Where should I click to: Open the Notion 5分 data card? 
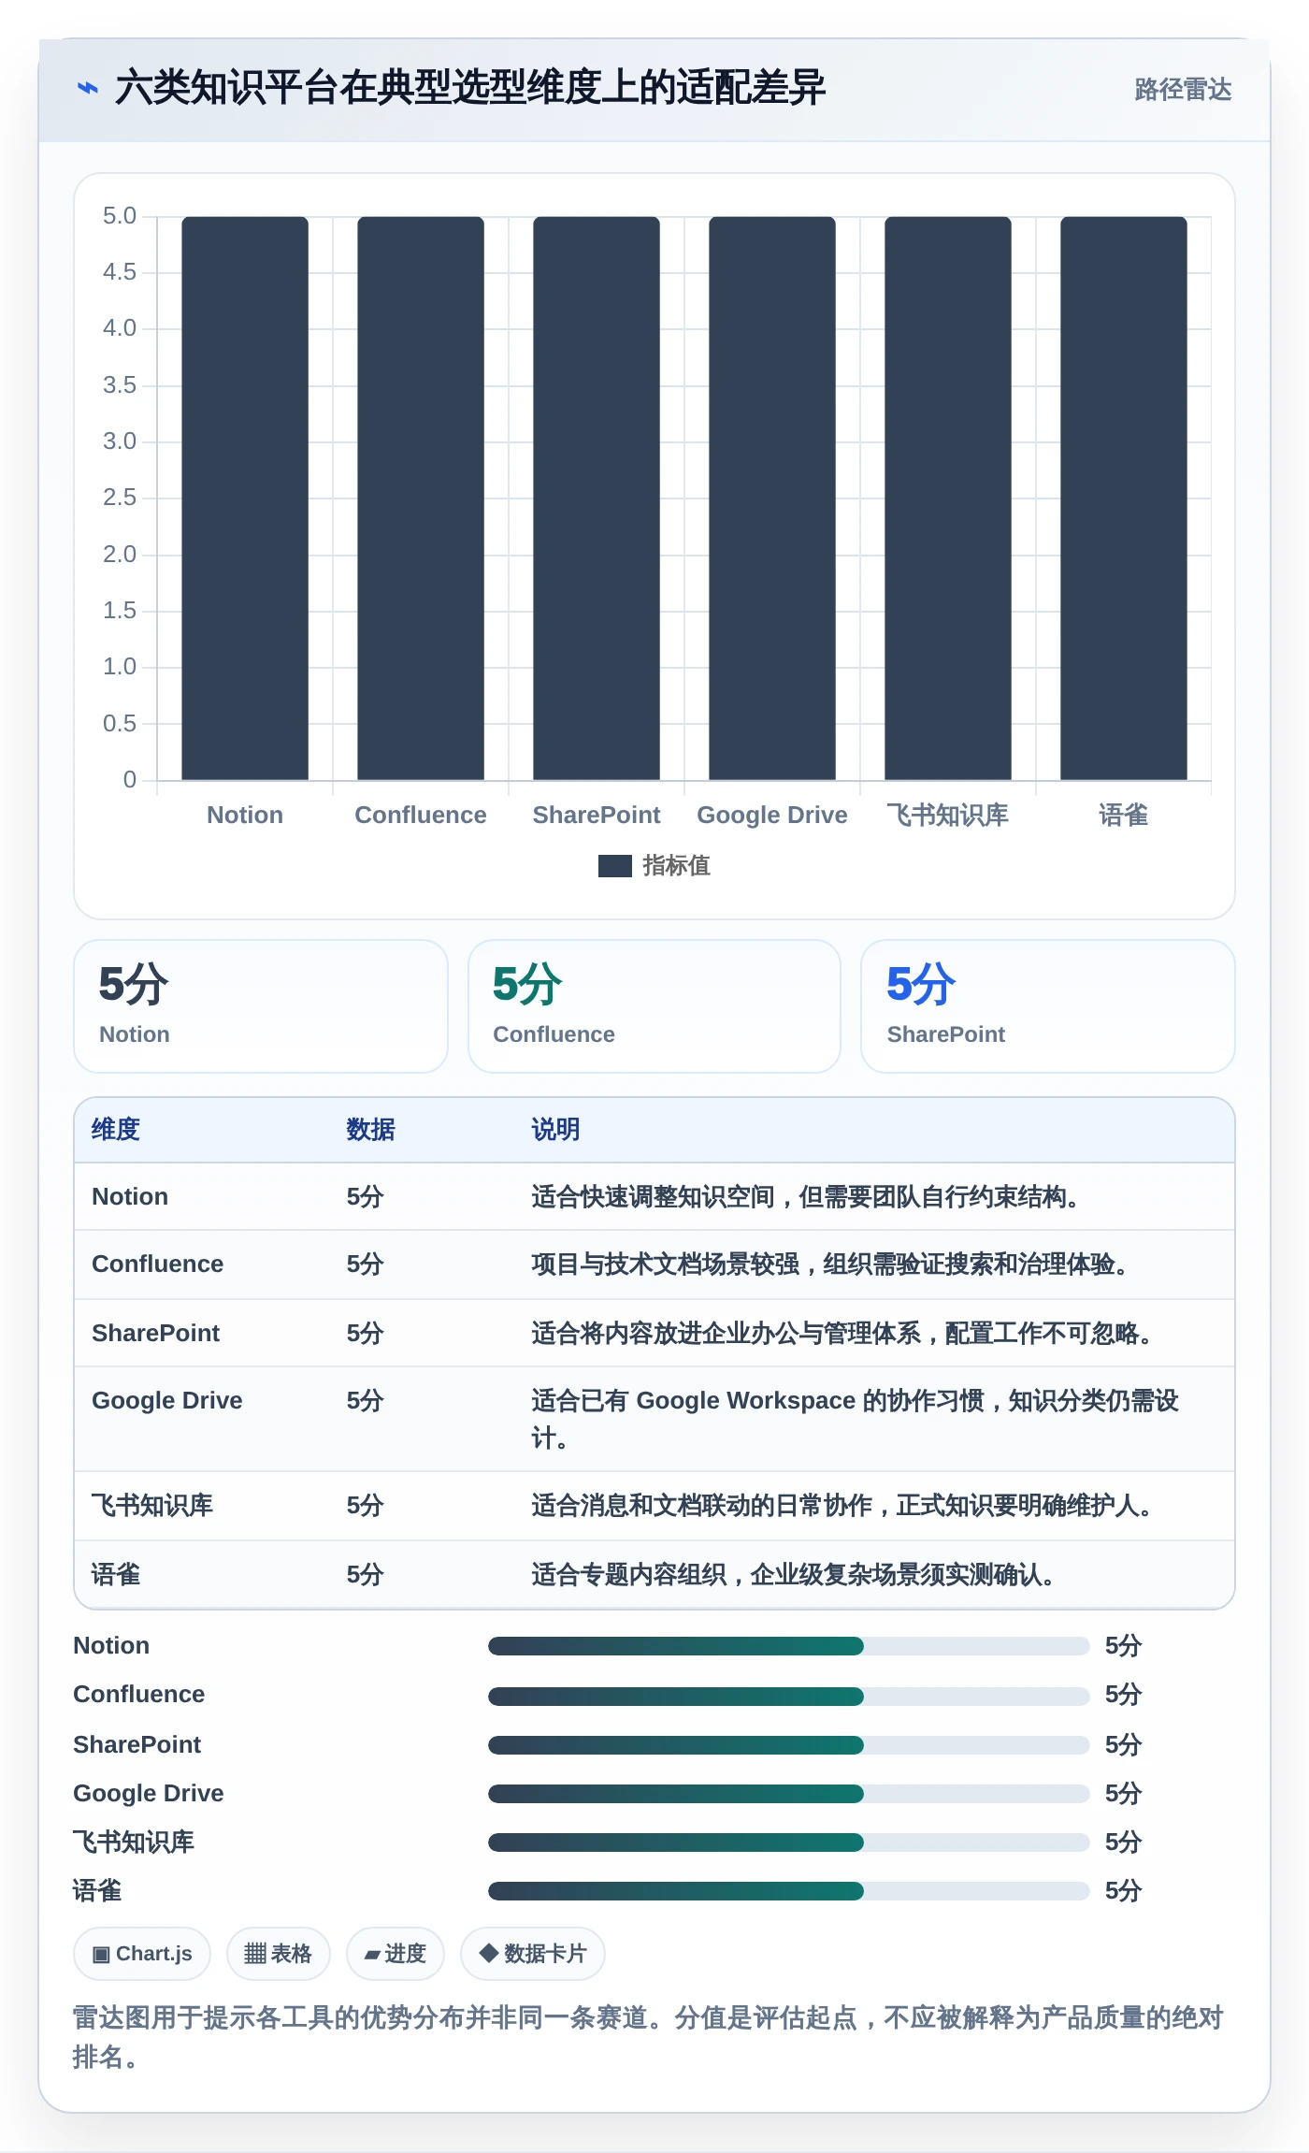[x=261, y=1006]
